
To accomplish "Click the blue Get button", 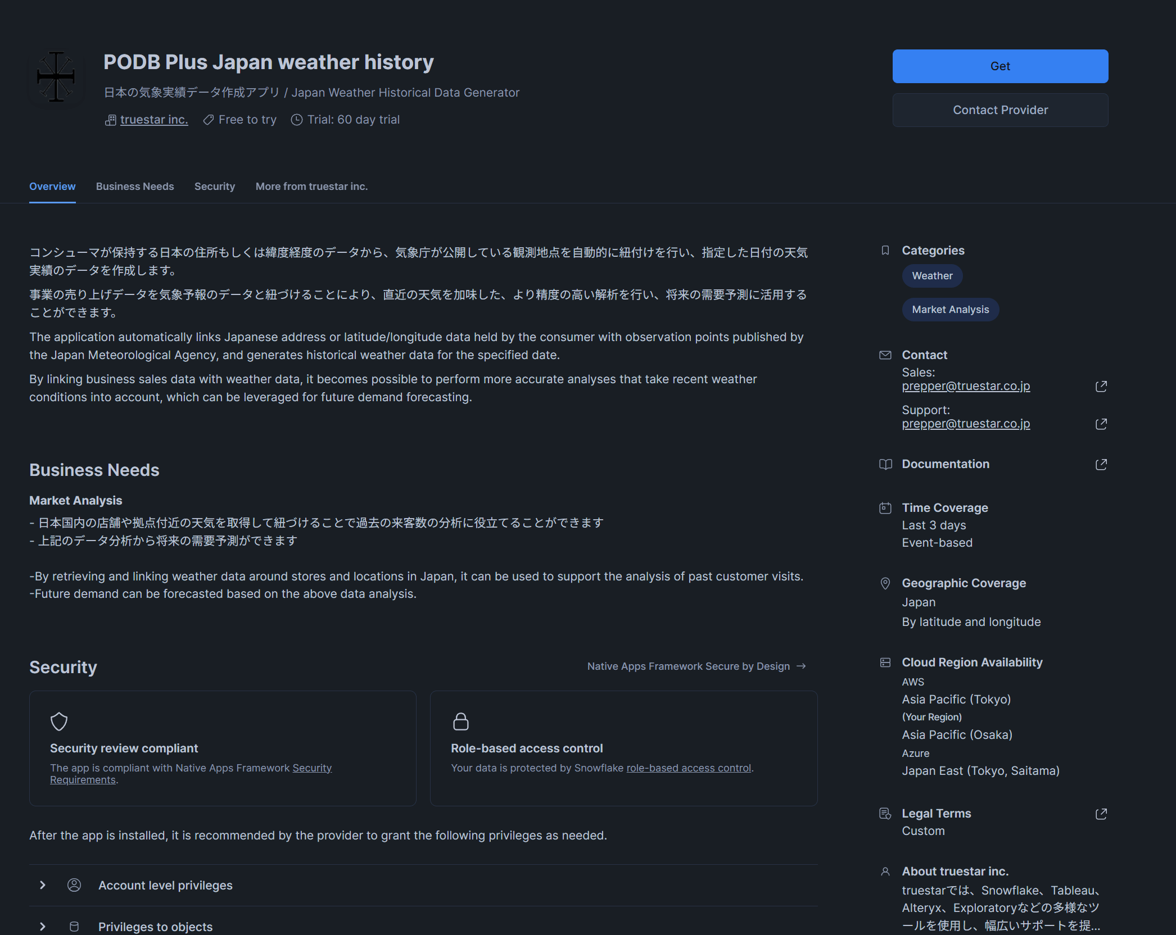I will click(1001, 66).
